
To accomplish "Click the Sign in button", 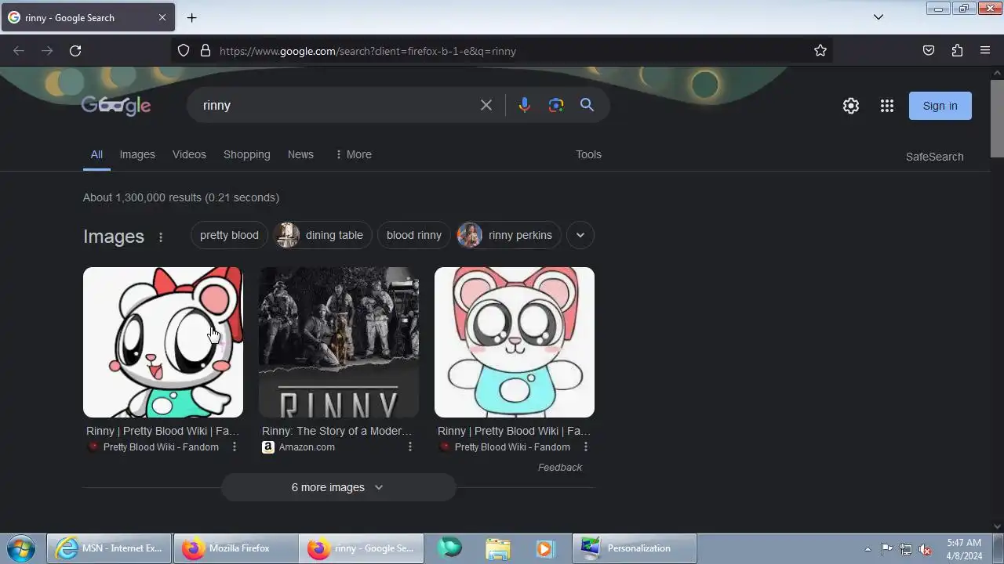I will (x=940, y=106).
